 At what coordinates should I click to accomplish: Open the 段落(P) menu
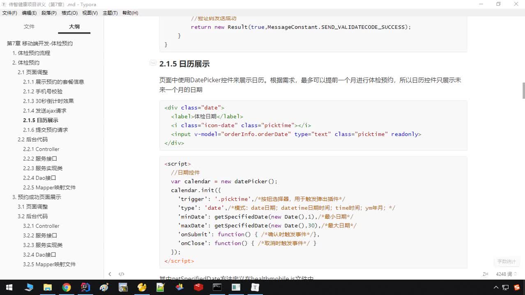tap(49, 13)
